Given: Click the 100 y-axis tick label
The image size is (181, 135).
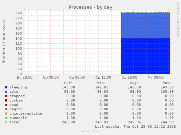Looking at the screenshot, I should [19, 49].
